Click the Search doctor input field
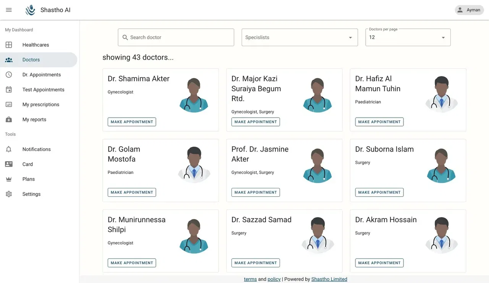This screenshot has width=489, height=283. [180, 37]
